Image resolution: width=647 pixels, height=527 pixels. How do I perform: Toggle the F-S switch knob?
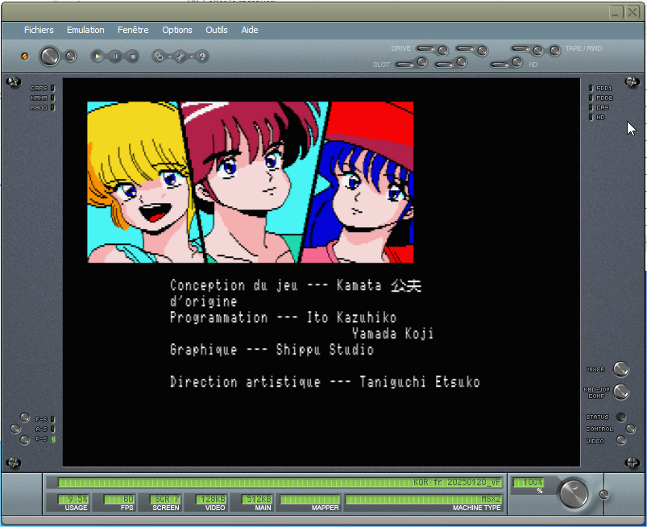[x=25, y=417]
